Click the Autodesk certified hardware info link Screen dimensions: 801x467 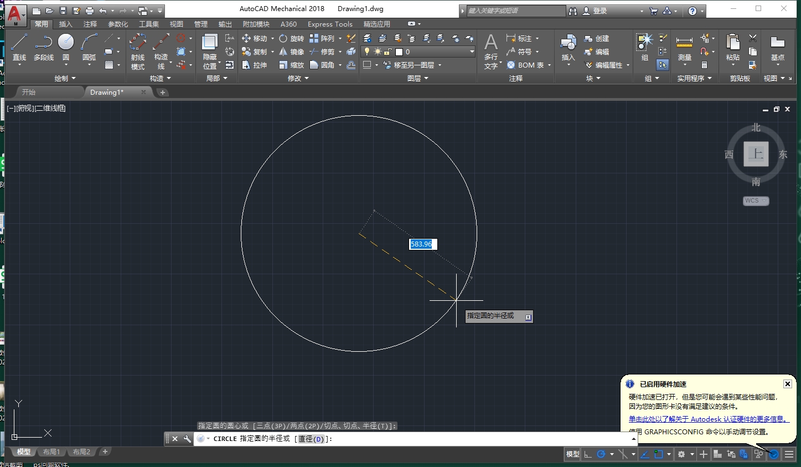pyautogui.click(x=707, y=419)
